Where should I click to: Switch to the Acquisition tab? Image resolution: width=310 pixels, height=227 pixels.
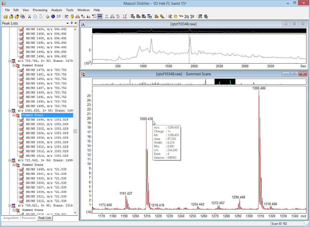pos(11,218)
